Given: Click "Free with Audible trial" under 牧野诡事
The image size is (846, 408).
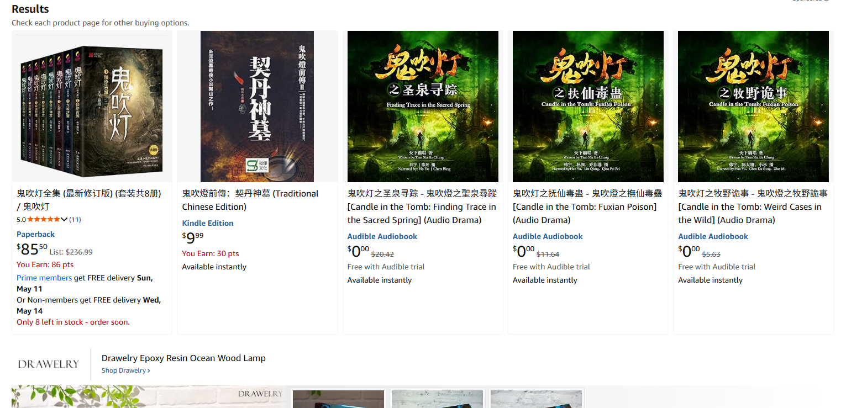Looking at the screenshot, I should [x=717, y=267].
